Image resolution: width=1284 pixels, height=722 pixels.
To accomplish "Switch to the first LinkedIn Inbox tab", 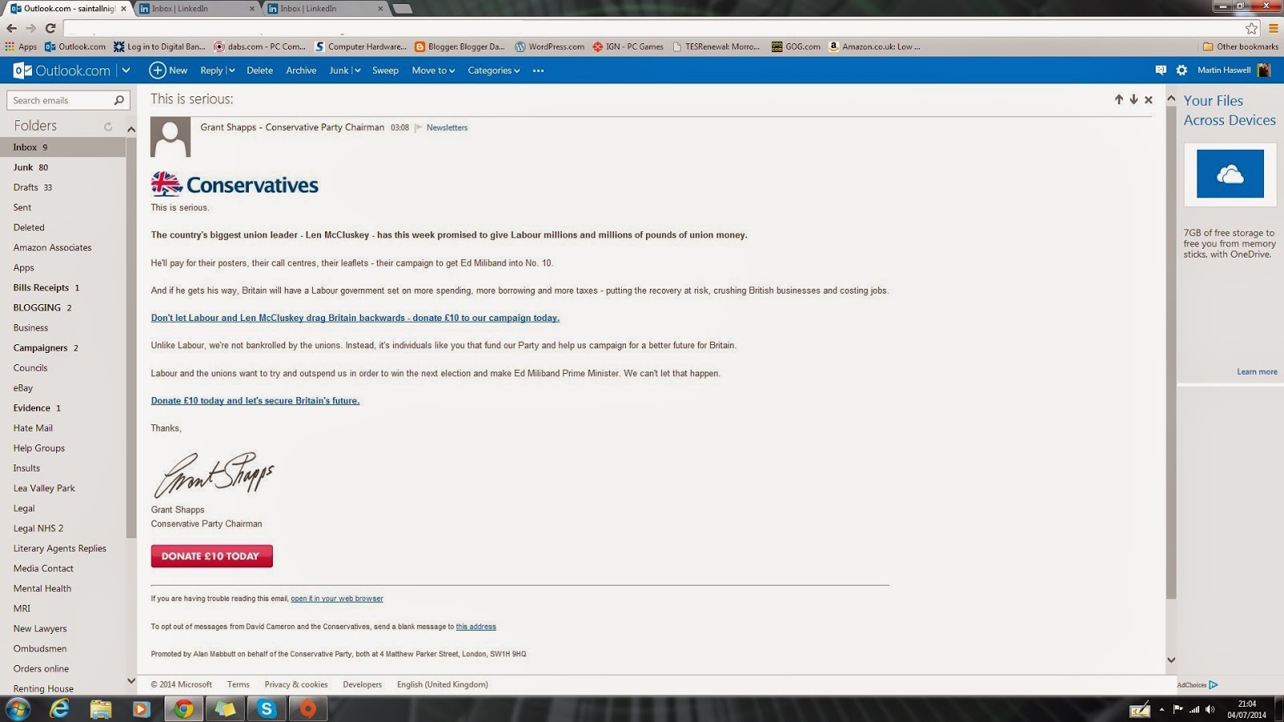I will click(x=197, y=9).
